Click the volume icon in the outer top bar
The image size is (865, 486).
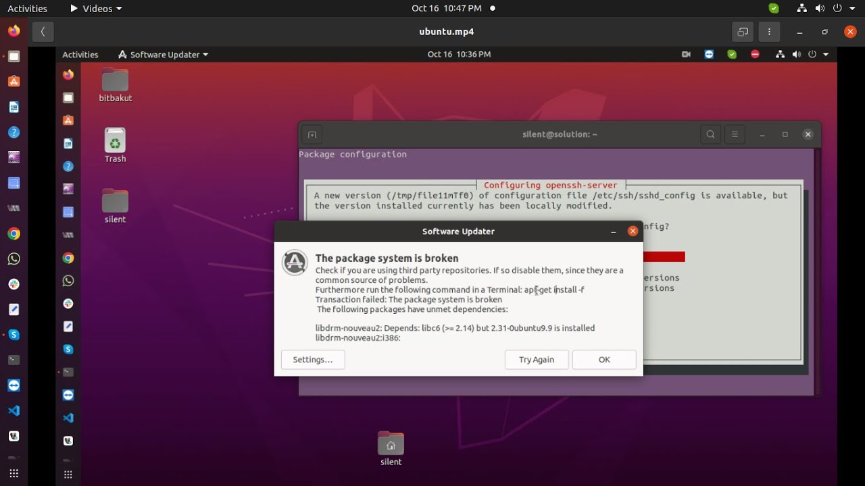coord(820,9)
